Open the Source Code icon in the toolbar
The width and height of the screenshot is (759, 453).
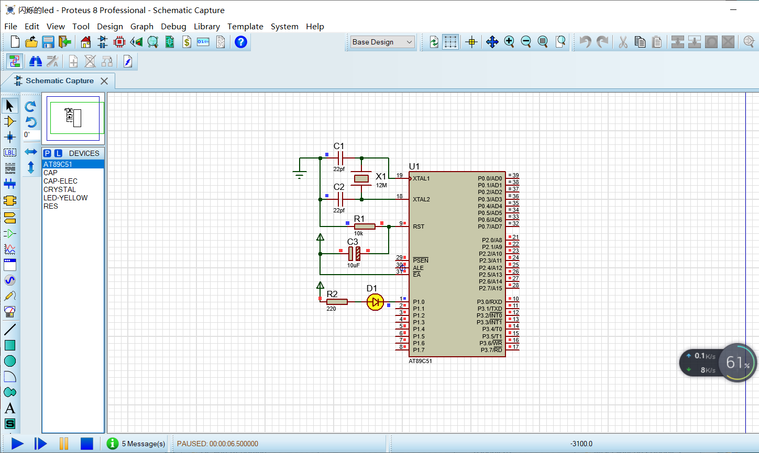coord(203,42)
